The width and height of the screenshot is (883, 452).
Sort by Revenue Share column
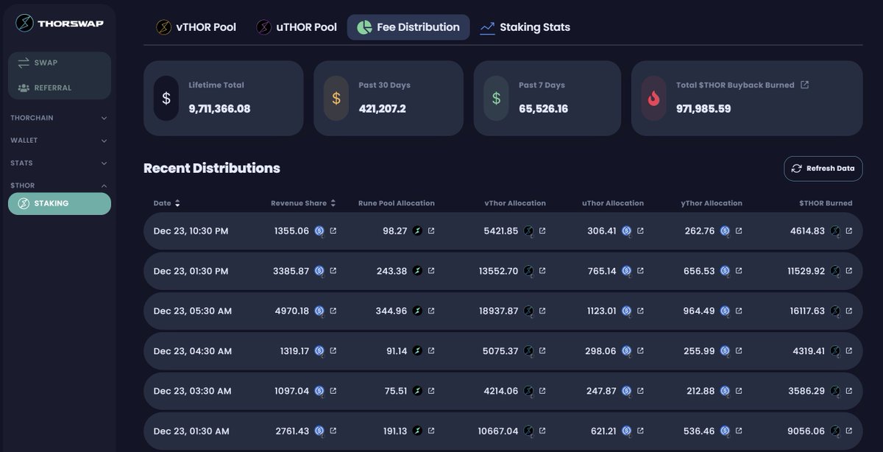pos(303,203)
